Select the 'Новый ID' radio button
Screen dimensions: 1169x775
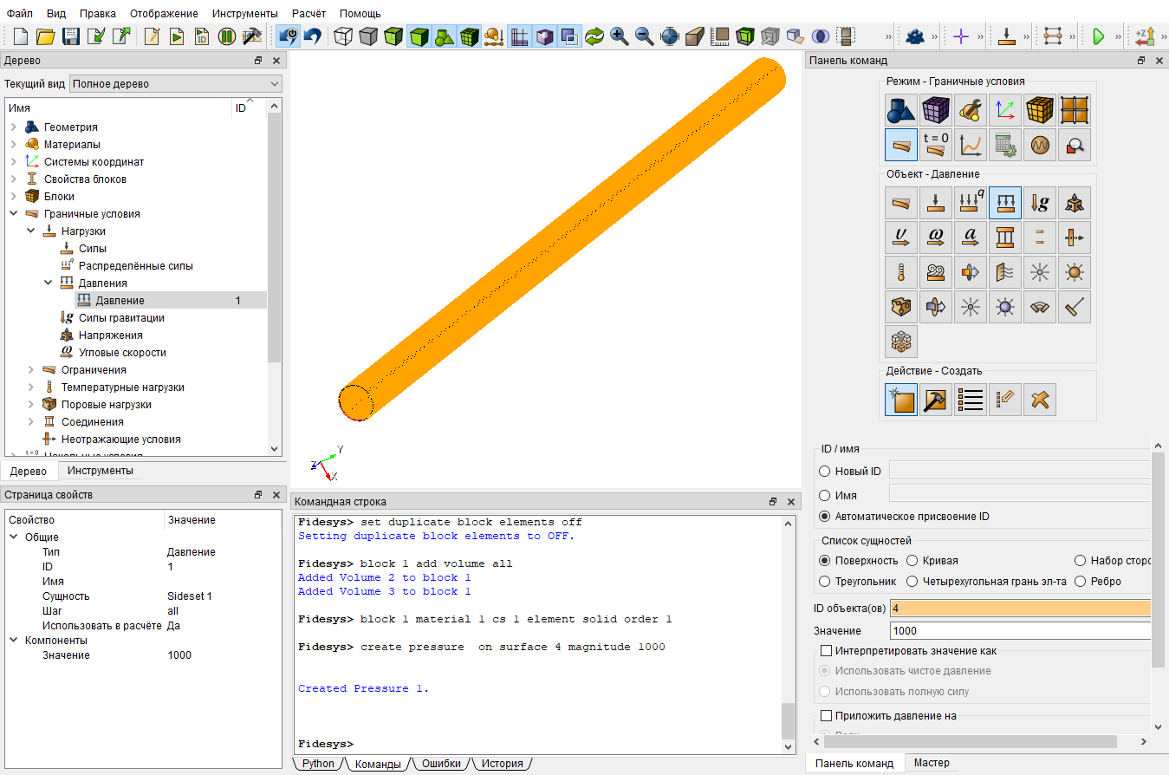(824, 471)
